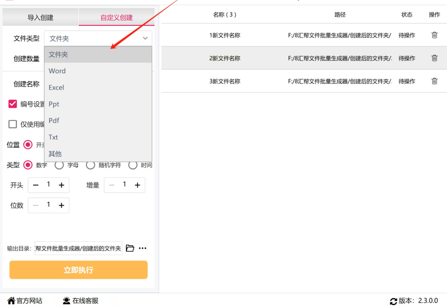Increase 位数 value with plus
Image resolution: width=447 pixels, height=307 pixels.
[61, 205]
